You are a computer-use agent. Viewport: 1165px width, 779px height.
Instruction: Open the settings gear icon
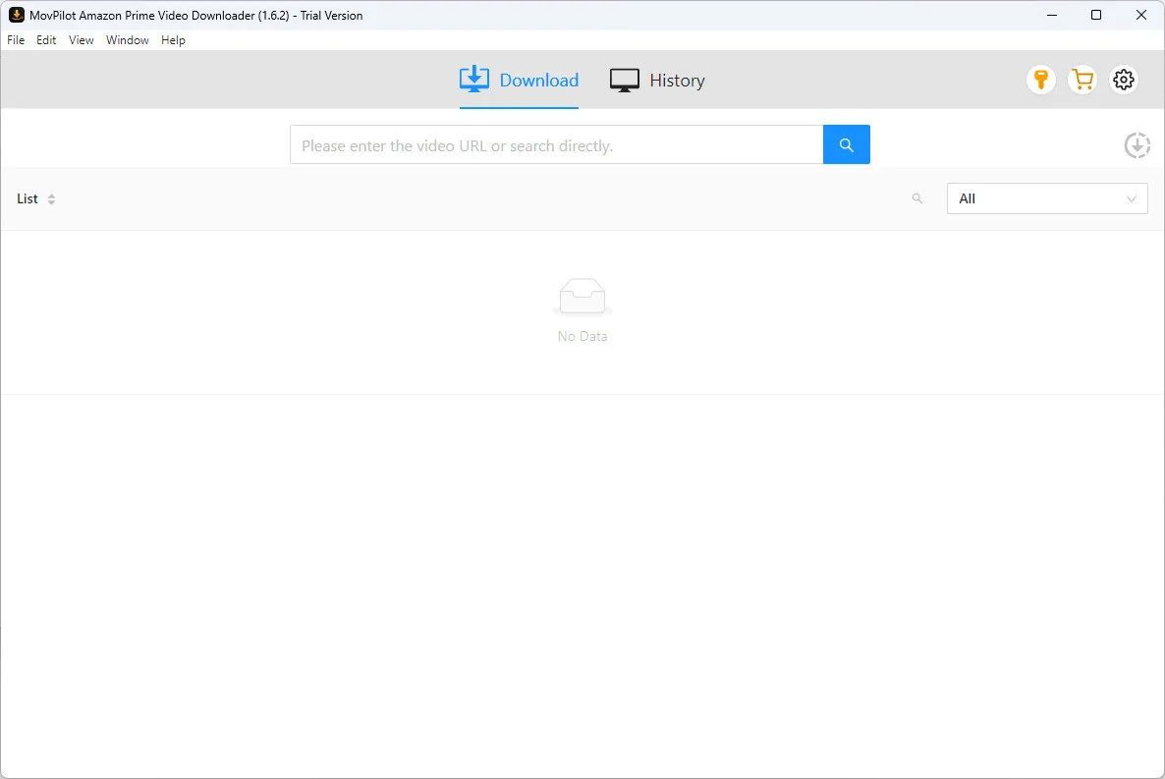(x=1124, y=80)
